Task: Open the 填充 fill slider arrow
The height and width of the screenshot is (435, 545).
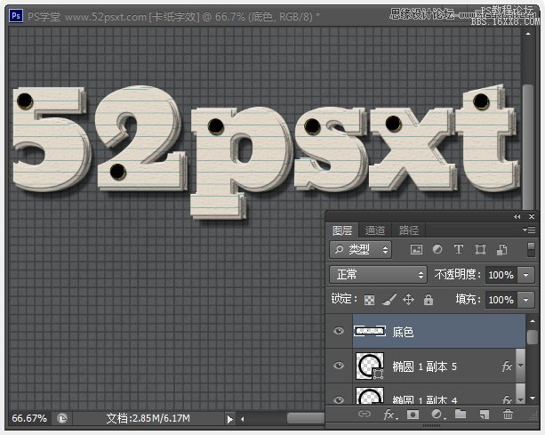Action: (525, 300)
